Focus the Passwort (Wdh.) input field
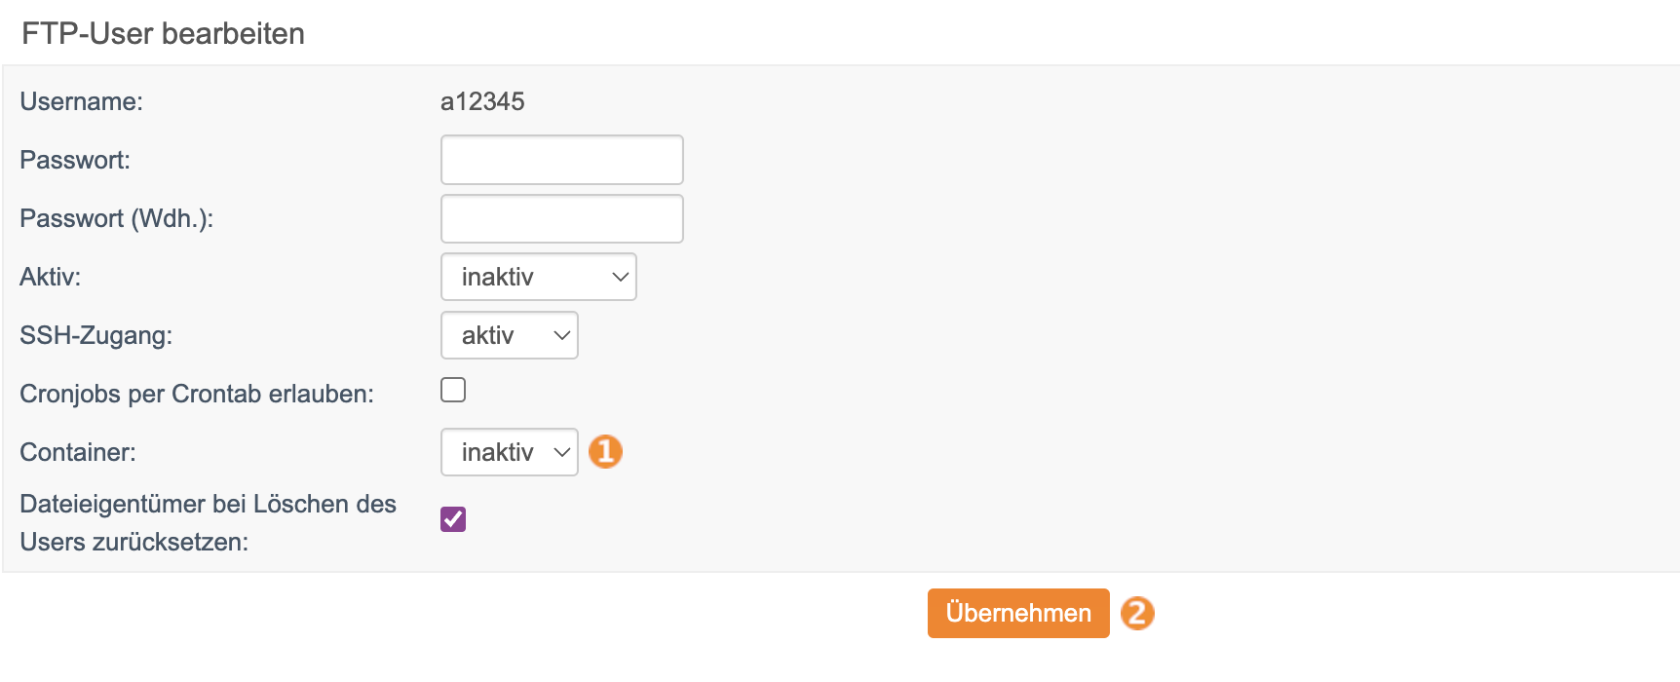The width and height of the screenshot is (1680, 682). point(562,218)
